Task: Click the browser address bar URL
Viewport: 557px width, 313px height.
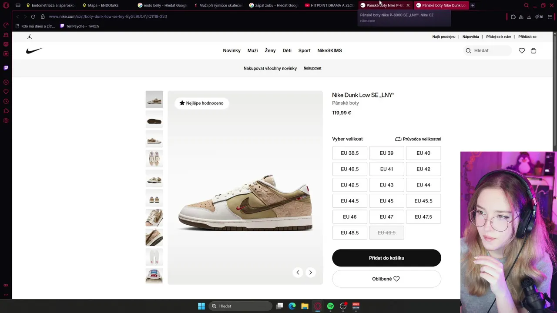Action: (108, 17)
